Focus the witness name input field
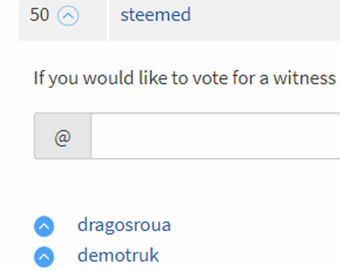 (x=214, y=136)
